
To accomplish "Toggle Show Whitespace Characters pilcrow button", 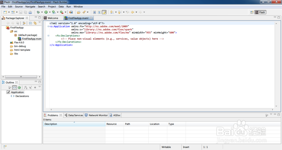I will tap(99, 12).
